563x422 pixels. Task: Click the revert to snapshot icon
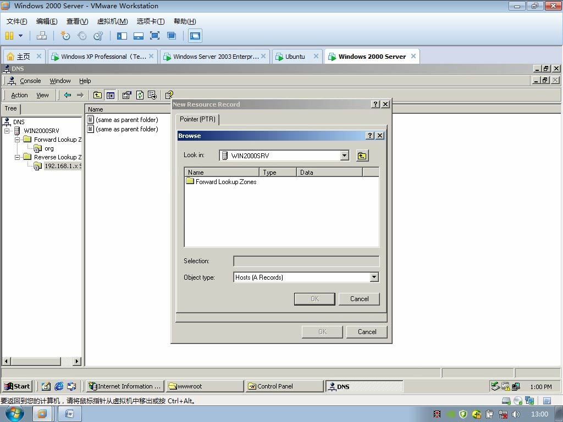coord(82,36)
